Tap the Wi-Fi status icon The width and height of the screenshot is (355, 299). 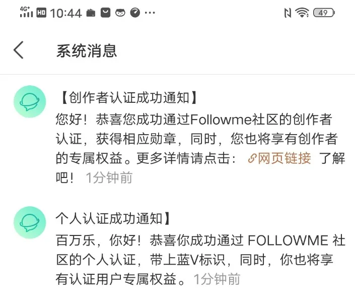[302, 13]
